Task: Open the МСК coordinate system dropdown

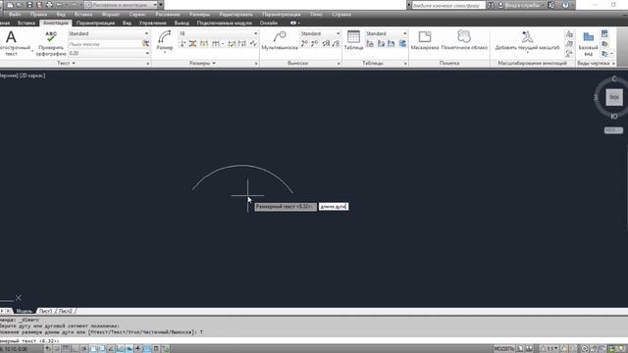Action: point(613,130)
